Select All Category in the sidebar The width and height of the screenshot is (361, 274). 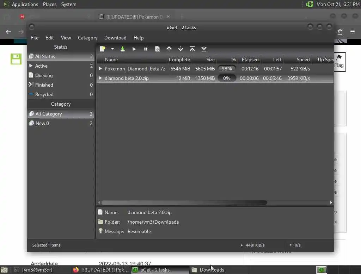coord(61,114)
